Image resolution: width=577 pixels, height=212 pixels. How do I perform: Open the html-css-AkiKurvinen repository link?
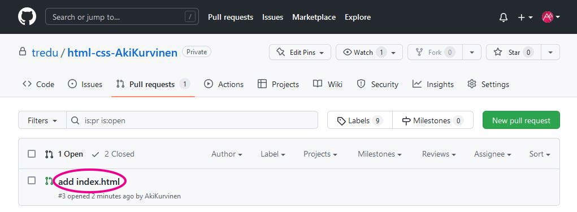coord(122,53)
